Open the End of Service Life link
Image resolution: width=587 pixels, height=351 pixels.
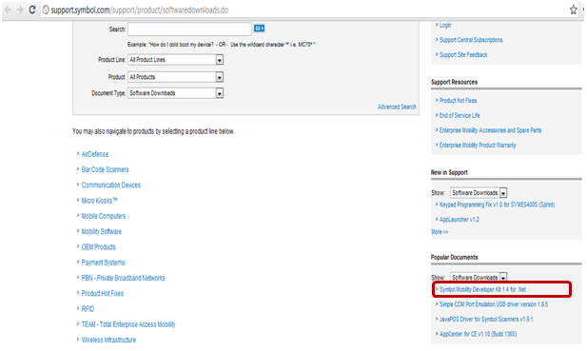(460, 115)
